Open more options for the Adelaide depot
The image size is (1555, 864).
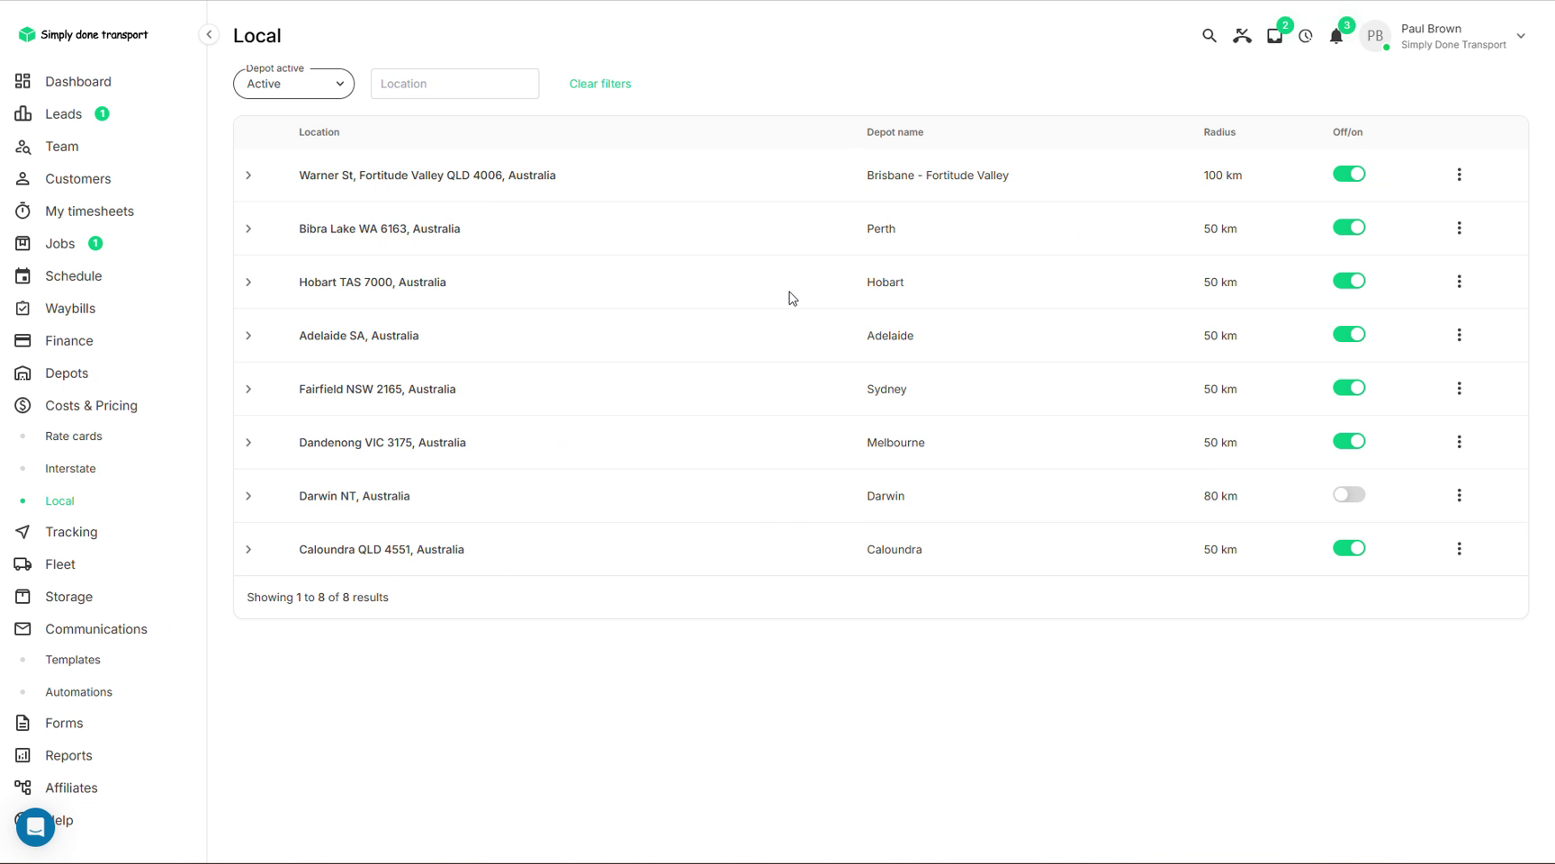[x=1459, y=335]
